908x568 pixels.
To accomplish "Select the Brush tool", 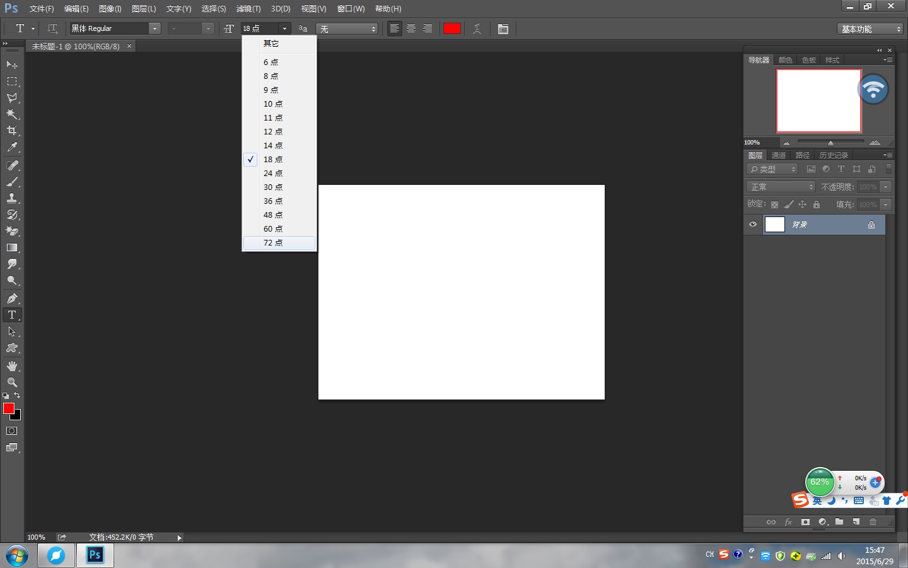I will pyautogui.click(x=12, y=182).
